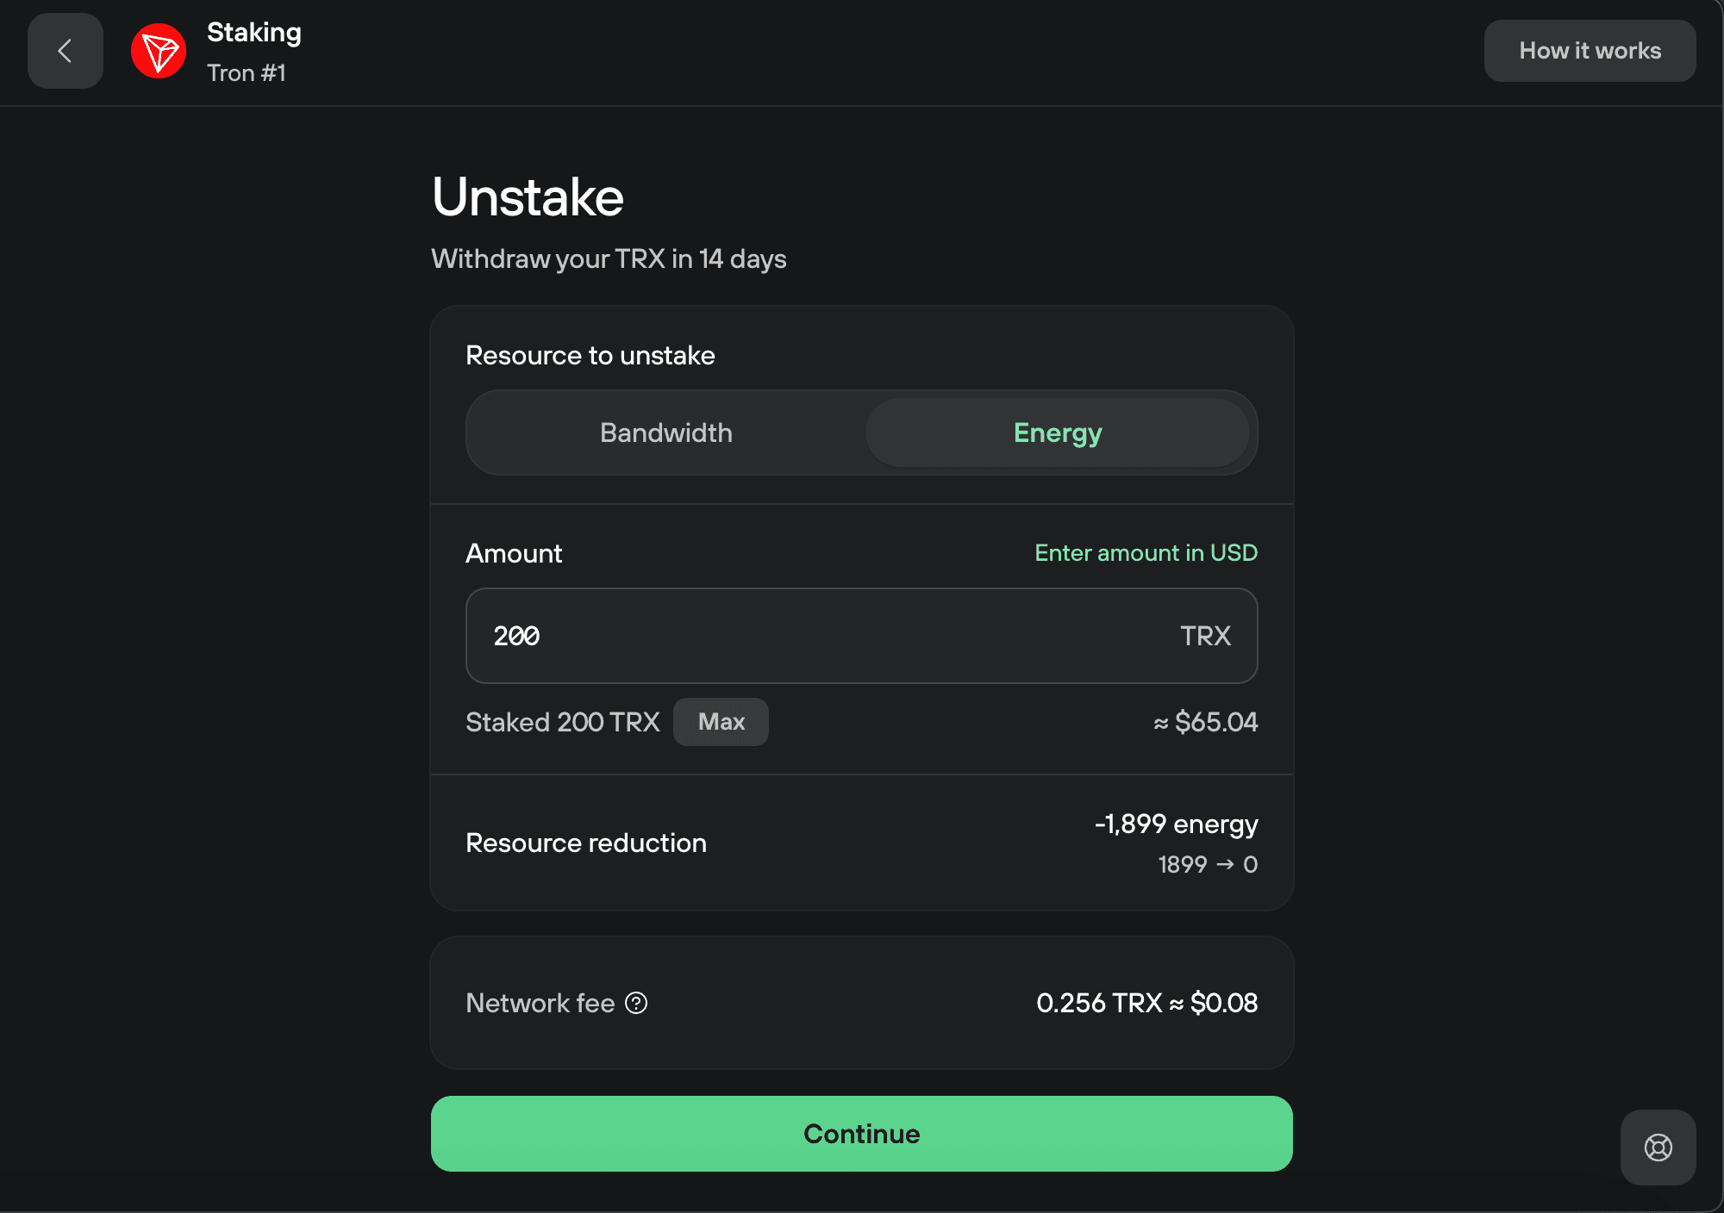The image size is (1724, 1213).
Task: Click the Staked 200 TRX text
Action: coord(563,722)
